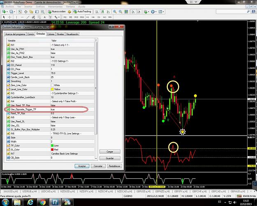Zoom out on the chart

pos(120,12)
